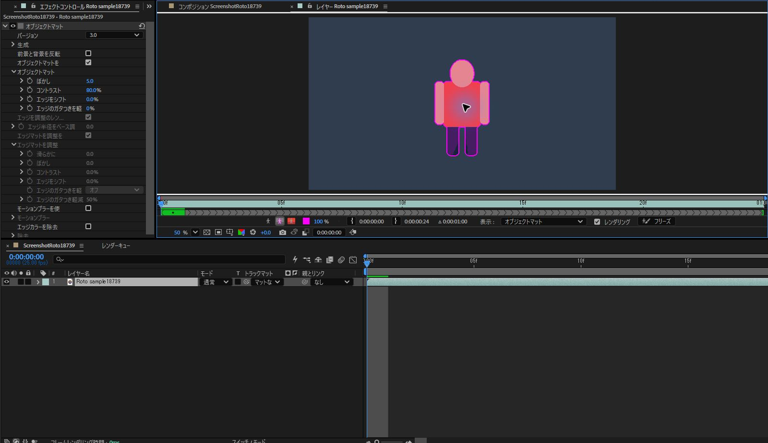The height and width of the screenshot is (443, 768).
Task: Click the timeline layer search field
Action: tap(169, 259)
